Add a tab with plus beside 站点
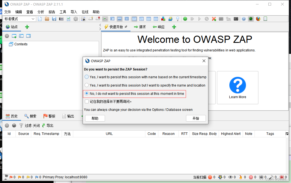Viewport: 291px width, 183px height. (27, 27)
